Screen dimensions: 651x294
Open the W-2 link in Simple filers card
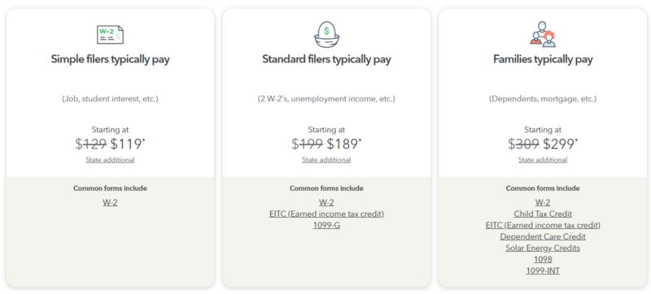pos(110,202)
